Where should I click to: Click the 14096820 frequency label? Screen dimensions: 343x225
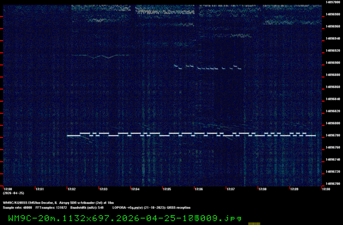tap(333, 111)
